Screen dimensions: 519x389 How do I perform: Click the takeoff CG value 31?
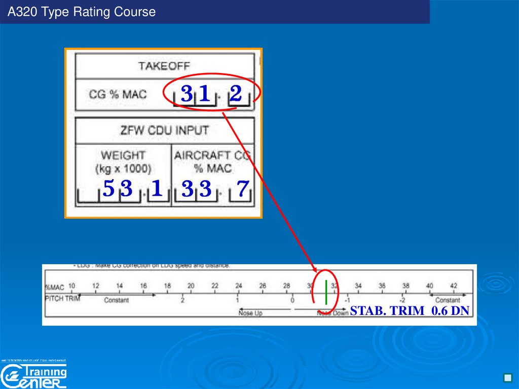click(x=195, y=93)
